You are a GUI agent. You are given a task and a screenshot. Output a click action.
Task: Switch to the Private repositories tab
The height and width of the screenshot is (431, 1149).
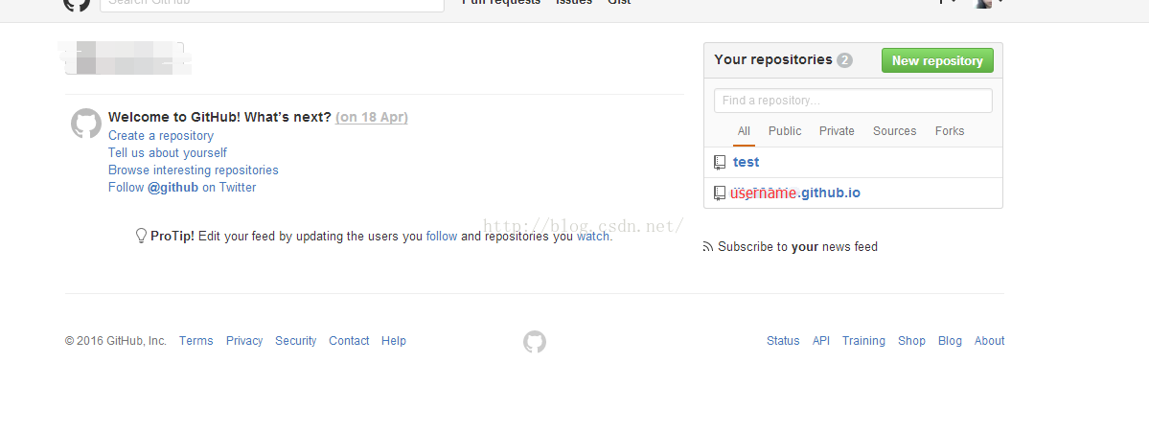click(x=837, y=131)
